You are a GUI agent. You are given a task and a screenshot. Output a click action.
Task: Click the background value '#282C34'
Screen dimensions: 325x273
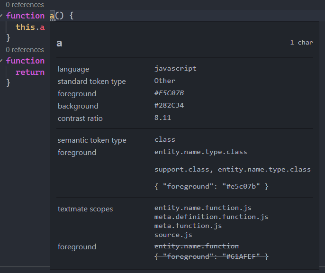coord(169,105)
